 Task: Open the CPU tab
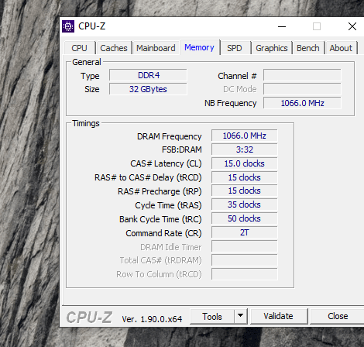coord(79,48)
